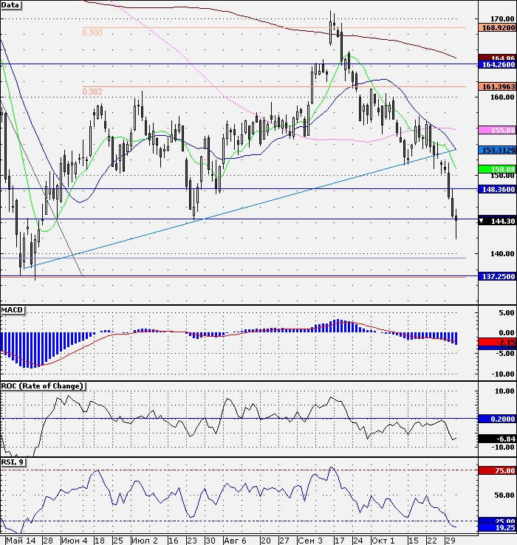Click the 161.3963 orange price tag
The image size is (517, 545).
[497, 86]
